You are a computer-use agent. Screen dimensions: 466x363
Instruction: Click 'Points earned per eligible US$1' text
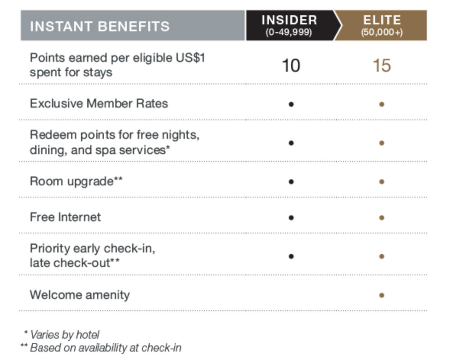(x=117, y=58)
